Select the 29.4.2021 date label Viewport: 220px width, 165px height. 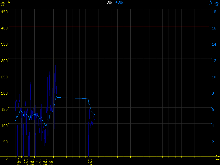tap(19, 161)
